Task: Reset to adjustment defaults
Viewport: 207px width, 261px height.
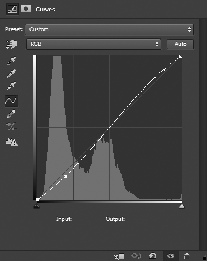Action: pos(153,256)
